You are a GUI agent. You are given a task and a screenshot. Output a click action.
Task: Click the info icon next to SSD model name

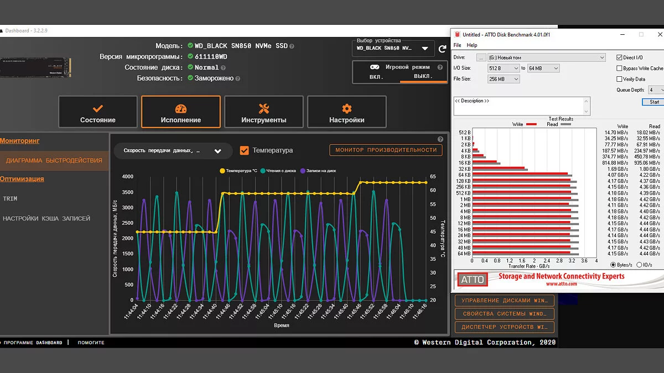point(292,46)
